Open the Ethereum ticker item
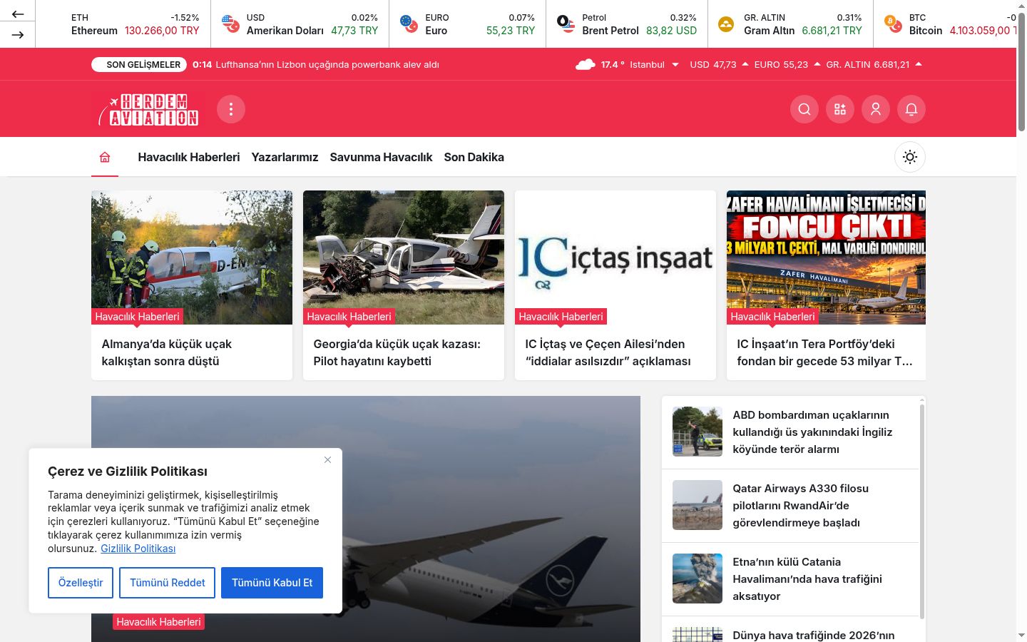The width and height of the screenshot is (1027, 642). coord(135,24)
